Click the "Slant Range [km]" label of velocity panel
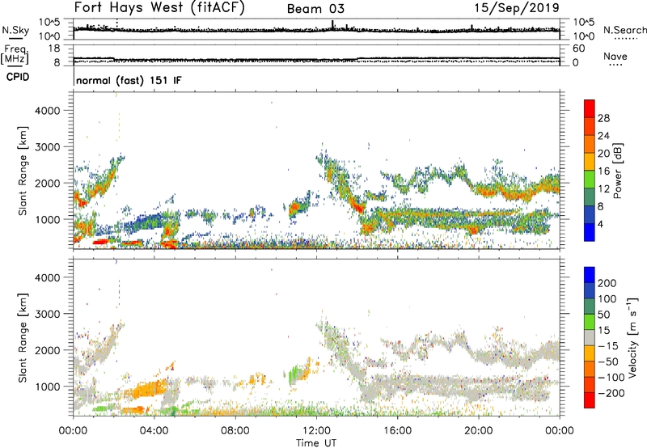Screen dimensions: 647x448 (x=23, y=338)
